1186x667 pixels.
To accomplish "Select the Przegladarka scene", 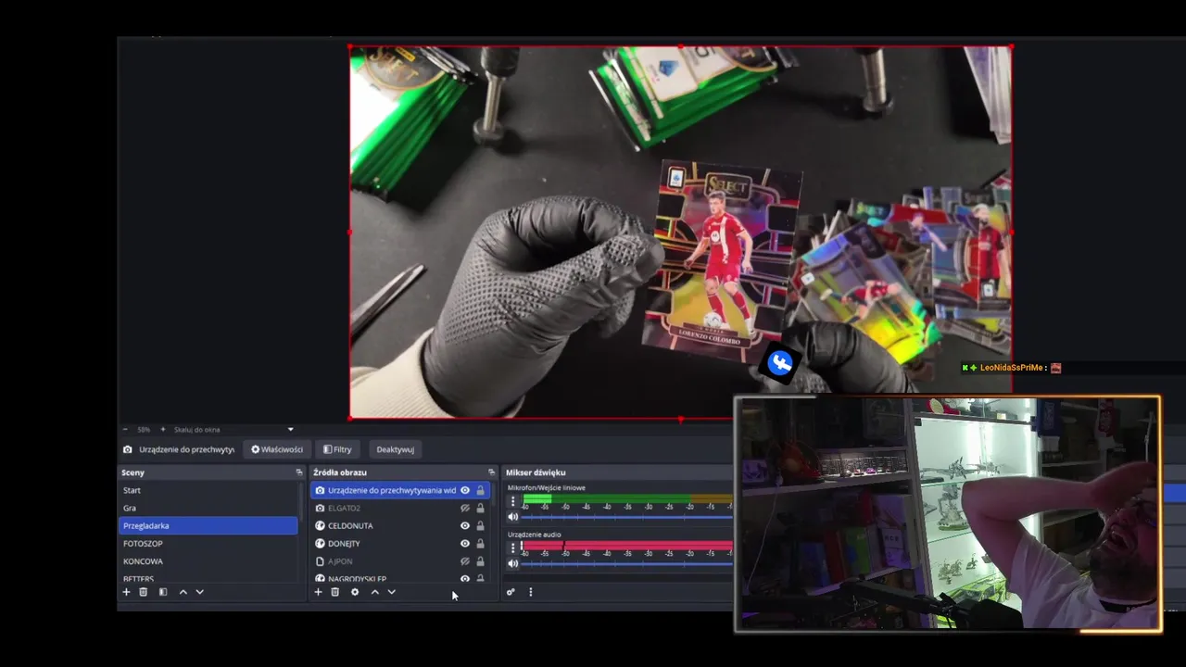I will click(x=208, y=525).
